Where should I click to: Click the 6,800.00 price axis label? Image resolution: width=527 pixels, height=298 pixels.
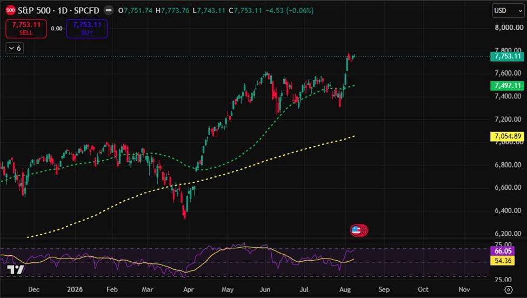(508, 165)
